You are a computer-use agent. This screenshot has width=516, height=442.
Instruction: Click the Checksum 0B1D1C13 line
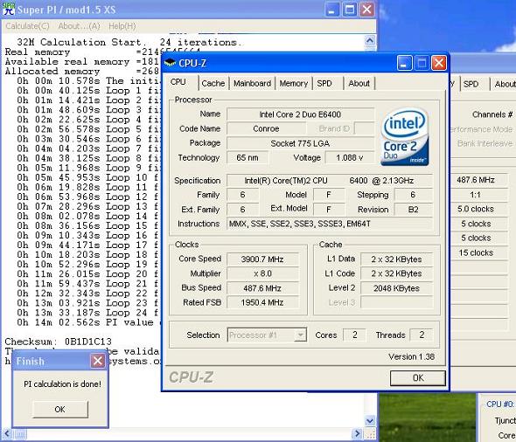(59, 342)
